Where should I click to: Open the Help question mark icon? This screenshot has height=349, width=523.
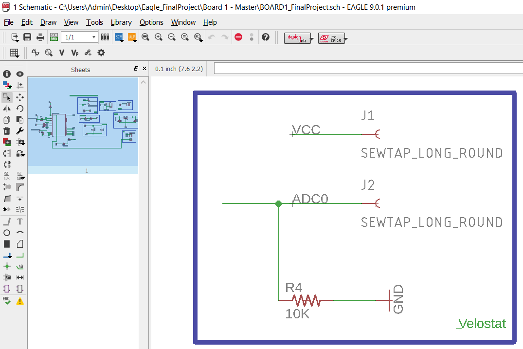[x=266, y=37]
